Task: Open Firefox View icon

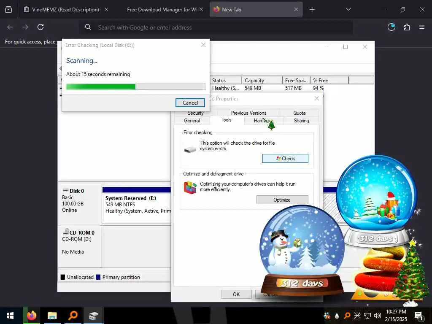Action: click(8, 10)
